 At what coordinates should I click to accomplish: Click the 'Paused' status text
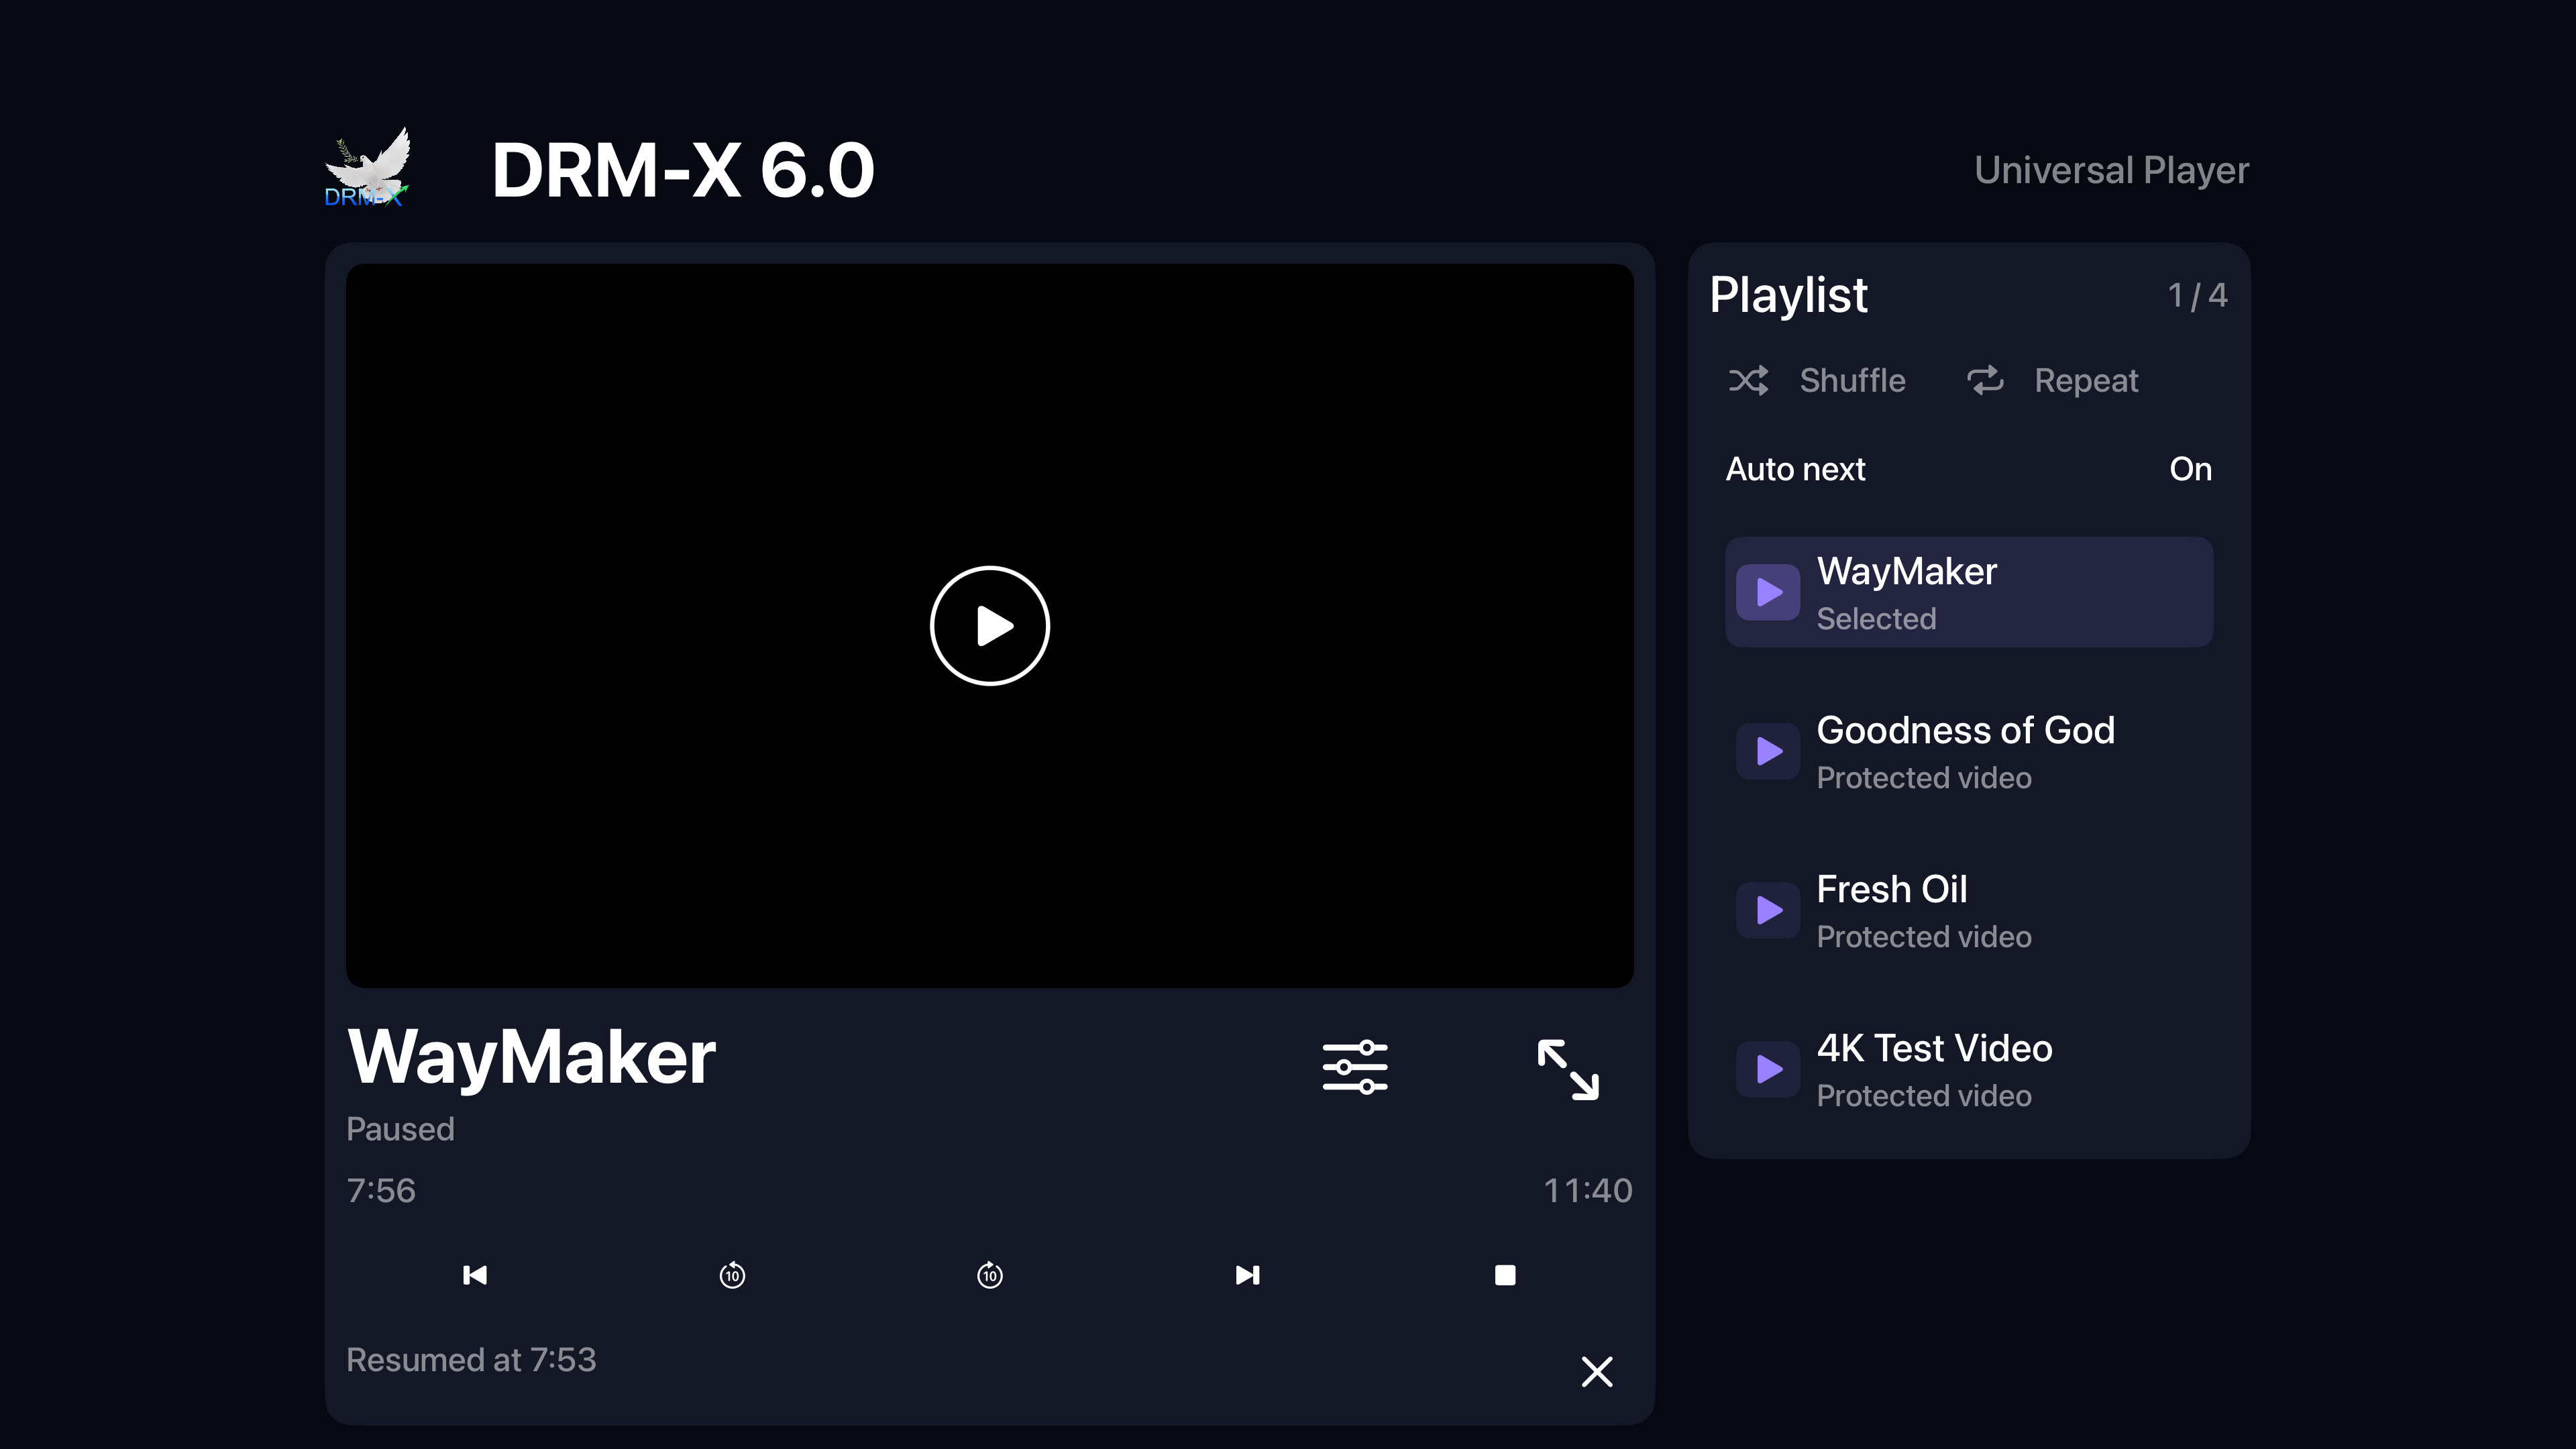point(400,1129)
